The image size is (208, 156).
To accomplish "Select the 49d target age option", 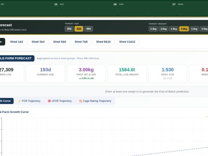I will click(x=88, y=29).
